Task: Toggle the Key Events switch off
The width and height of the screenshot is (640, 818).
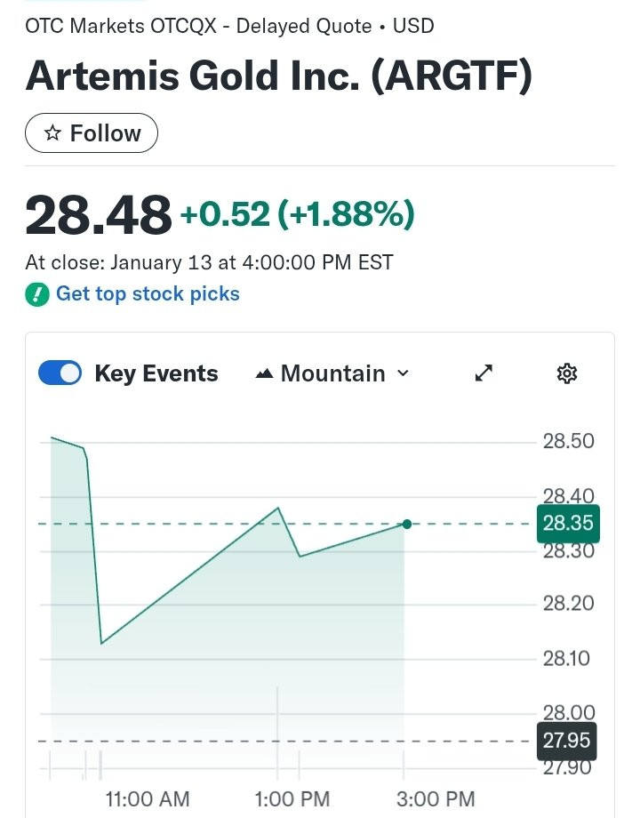Action: click(x=60, y=373)
